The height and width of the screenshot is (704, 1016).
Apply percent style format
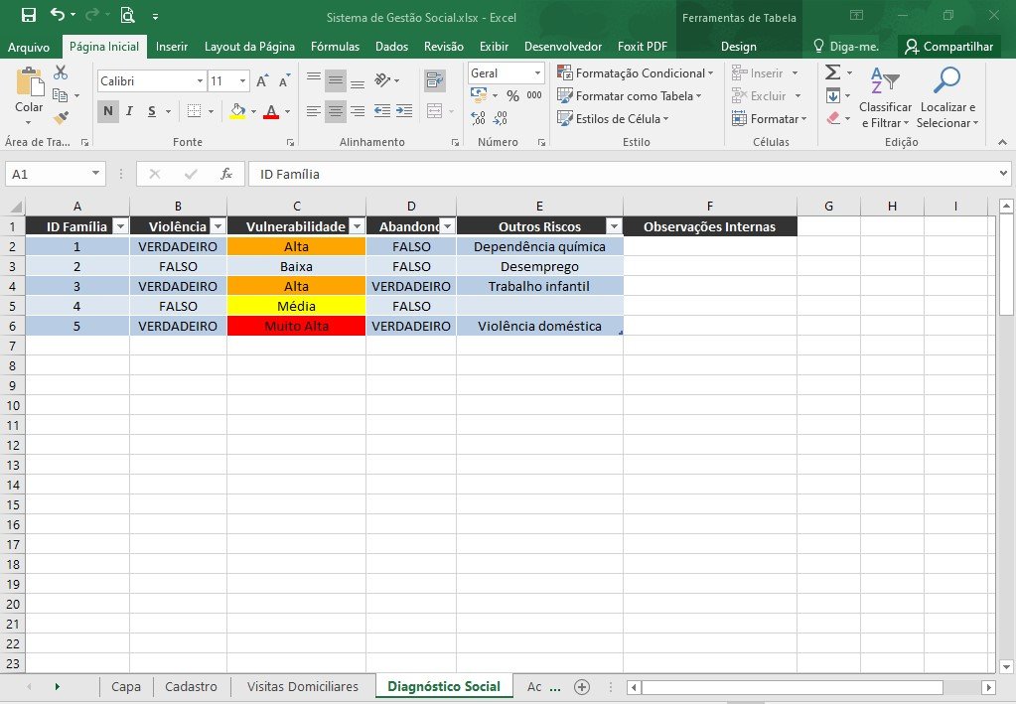[513, 96]
